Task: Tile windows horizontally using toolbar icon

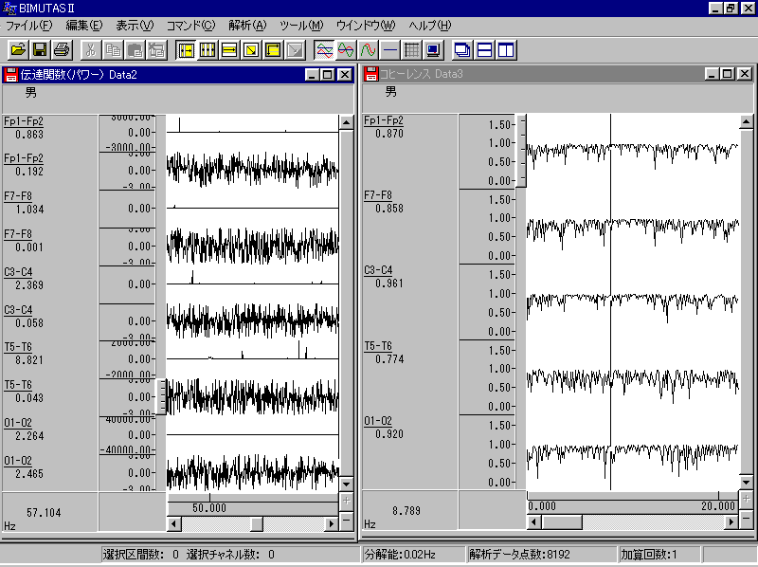Action: pyautogui.click(x=484, y=49)
